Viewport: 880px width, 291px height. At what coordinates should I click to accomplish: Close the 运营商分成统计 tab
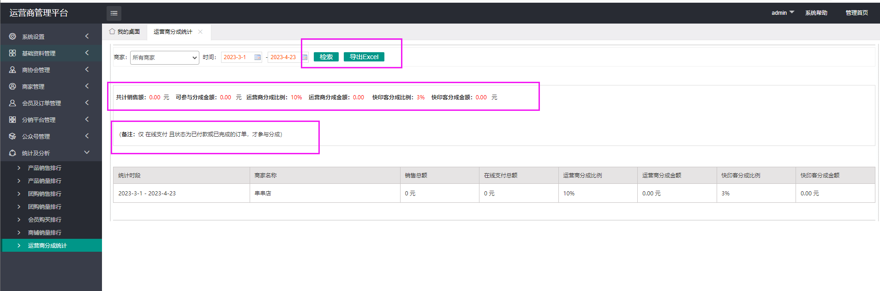(x=200, y=32)
